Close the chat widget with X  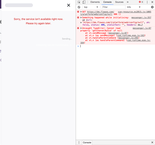(x=69, y=5)
